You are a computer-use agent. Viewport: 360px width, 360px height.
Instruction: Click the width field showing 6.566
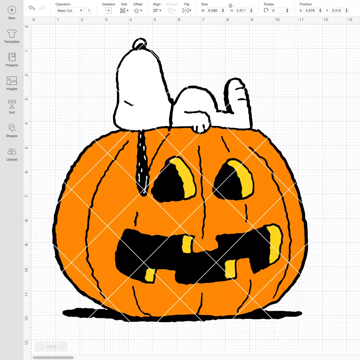[213, 10]
